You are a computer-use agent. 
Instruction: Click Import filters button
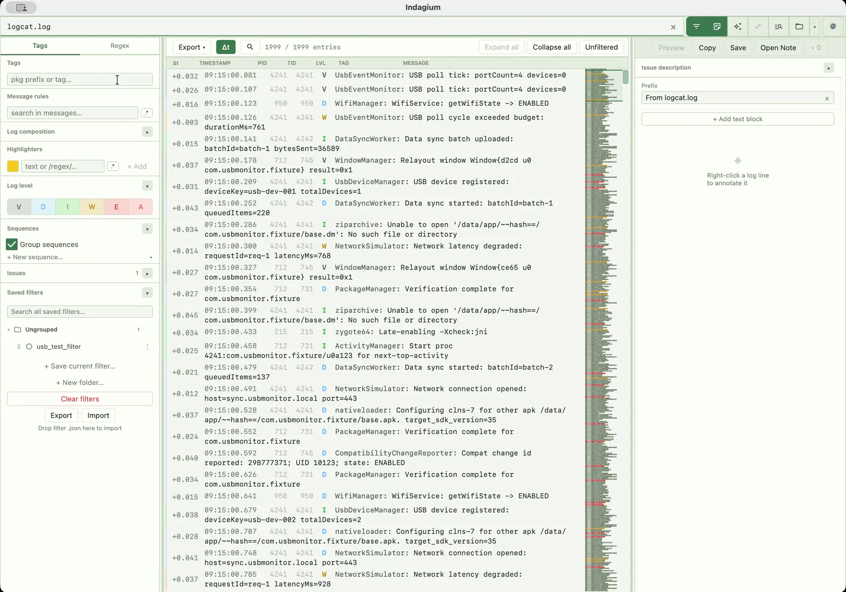point(98,415)
